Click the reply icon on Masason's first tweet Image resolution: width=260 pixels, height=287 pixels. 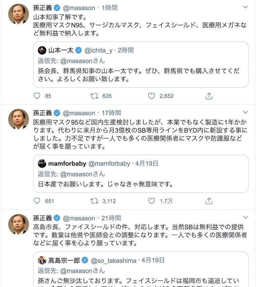tap(37, 96)
